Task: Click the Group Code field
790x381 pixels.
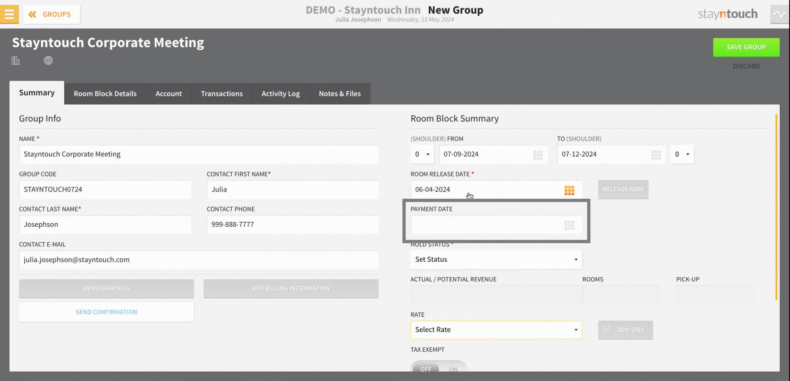Action: [x=105, y=190]
